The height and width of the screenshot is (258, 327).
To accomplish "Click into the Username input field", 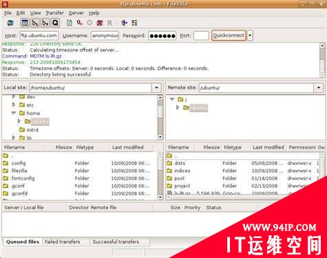I will pyautogui.click(x=105, y=36).
